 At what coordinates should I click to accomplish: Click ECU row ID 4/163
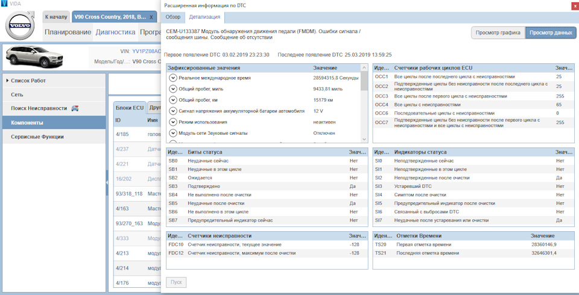pyautogui.click(x=122, y=208)
